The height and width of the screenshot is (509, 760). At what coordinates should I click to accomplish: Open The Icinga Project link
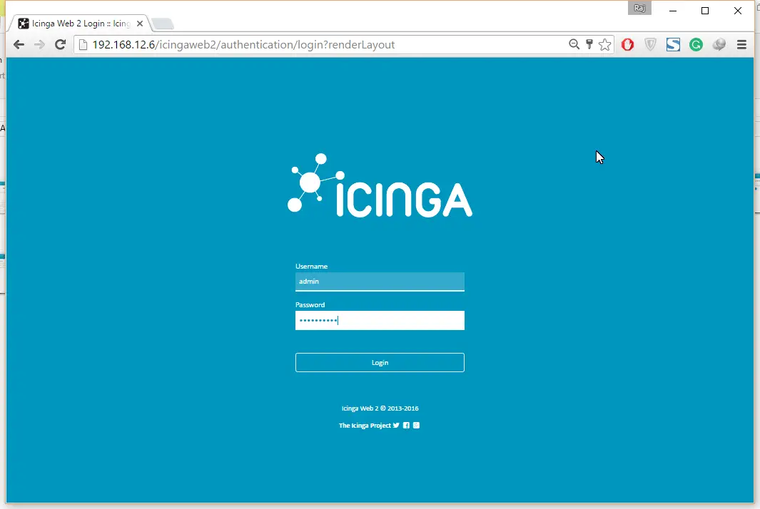tap(365, 425)
